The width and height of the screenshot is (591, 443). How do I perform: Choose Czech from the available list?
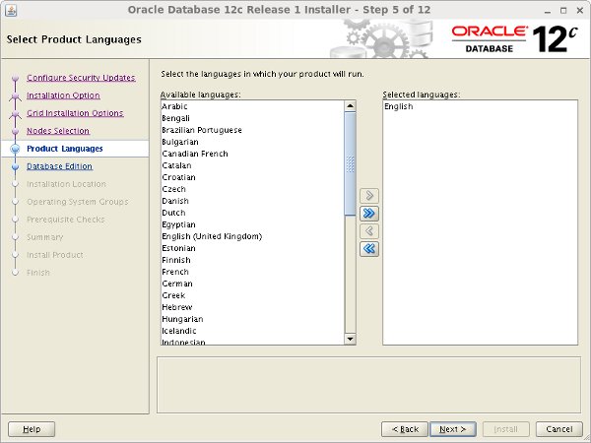252,189
